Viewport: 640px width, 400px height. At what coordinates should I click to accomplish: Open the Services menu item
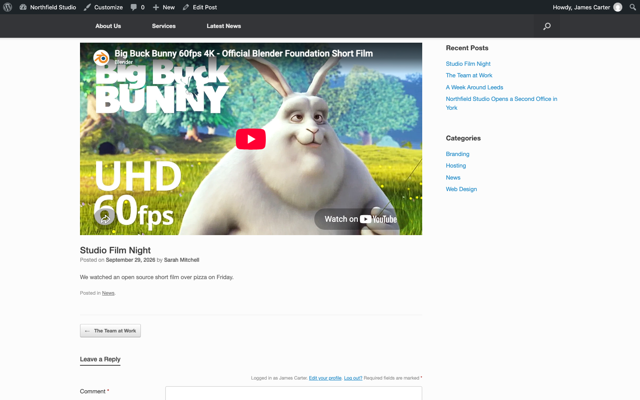pyautogui.click(x=164, y=26)
